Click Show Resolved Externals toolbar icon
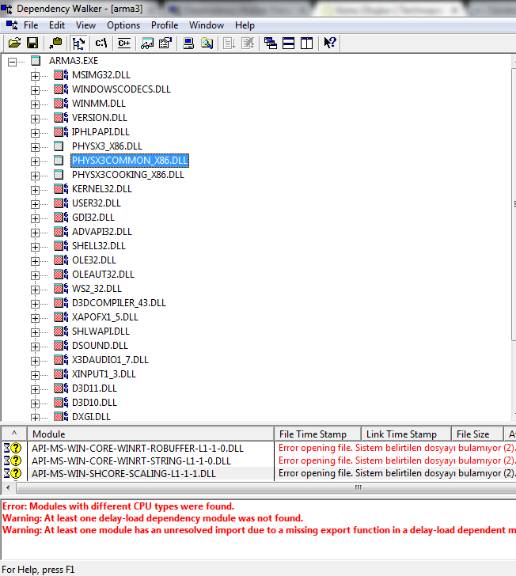This screenshot has width=516, height=576. pos(147,43)
